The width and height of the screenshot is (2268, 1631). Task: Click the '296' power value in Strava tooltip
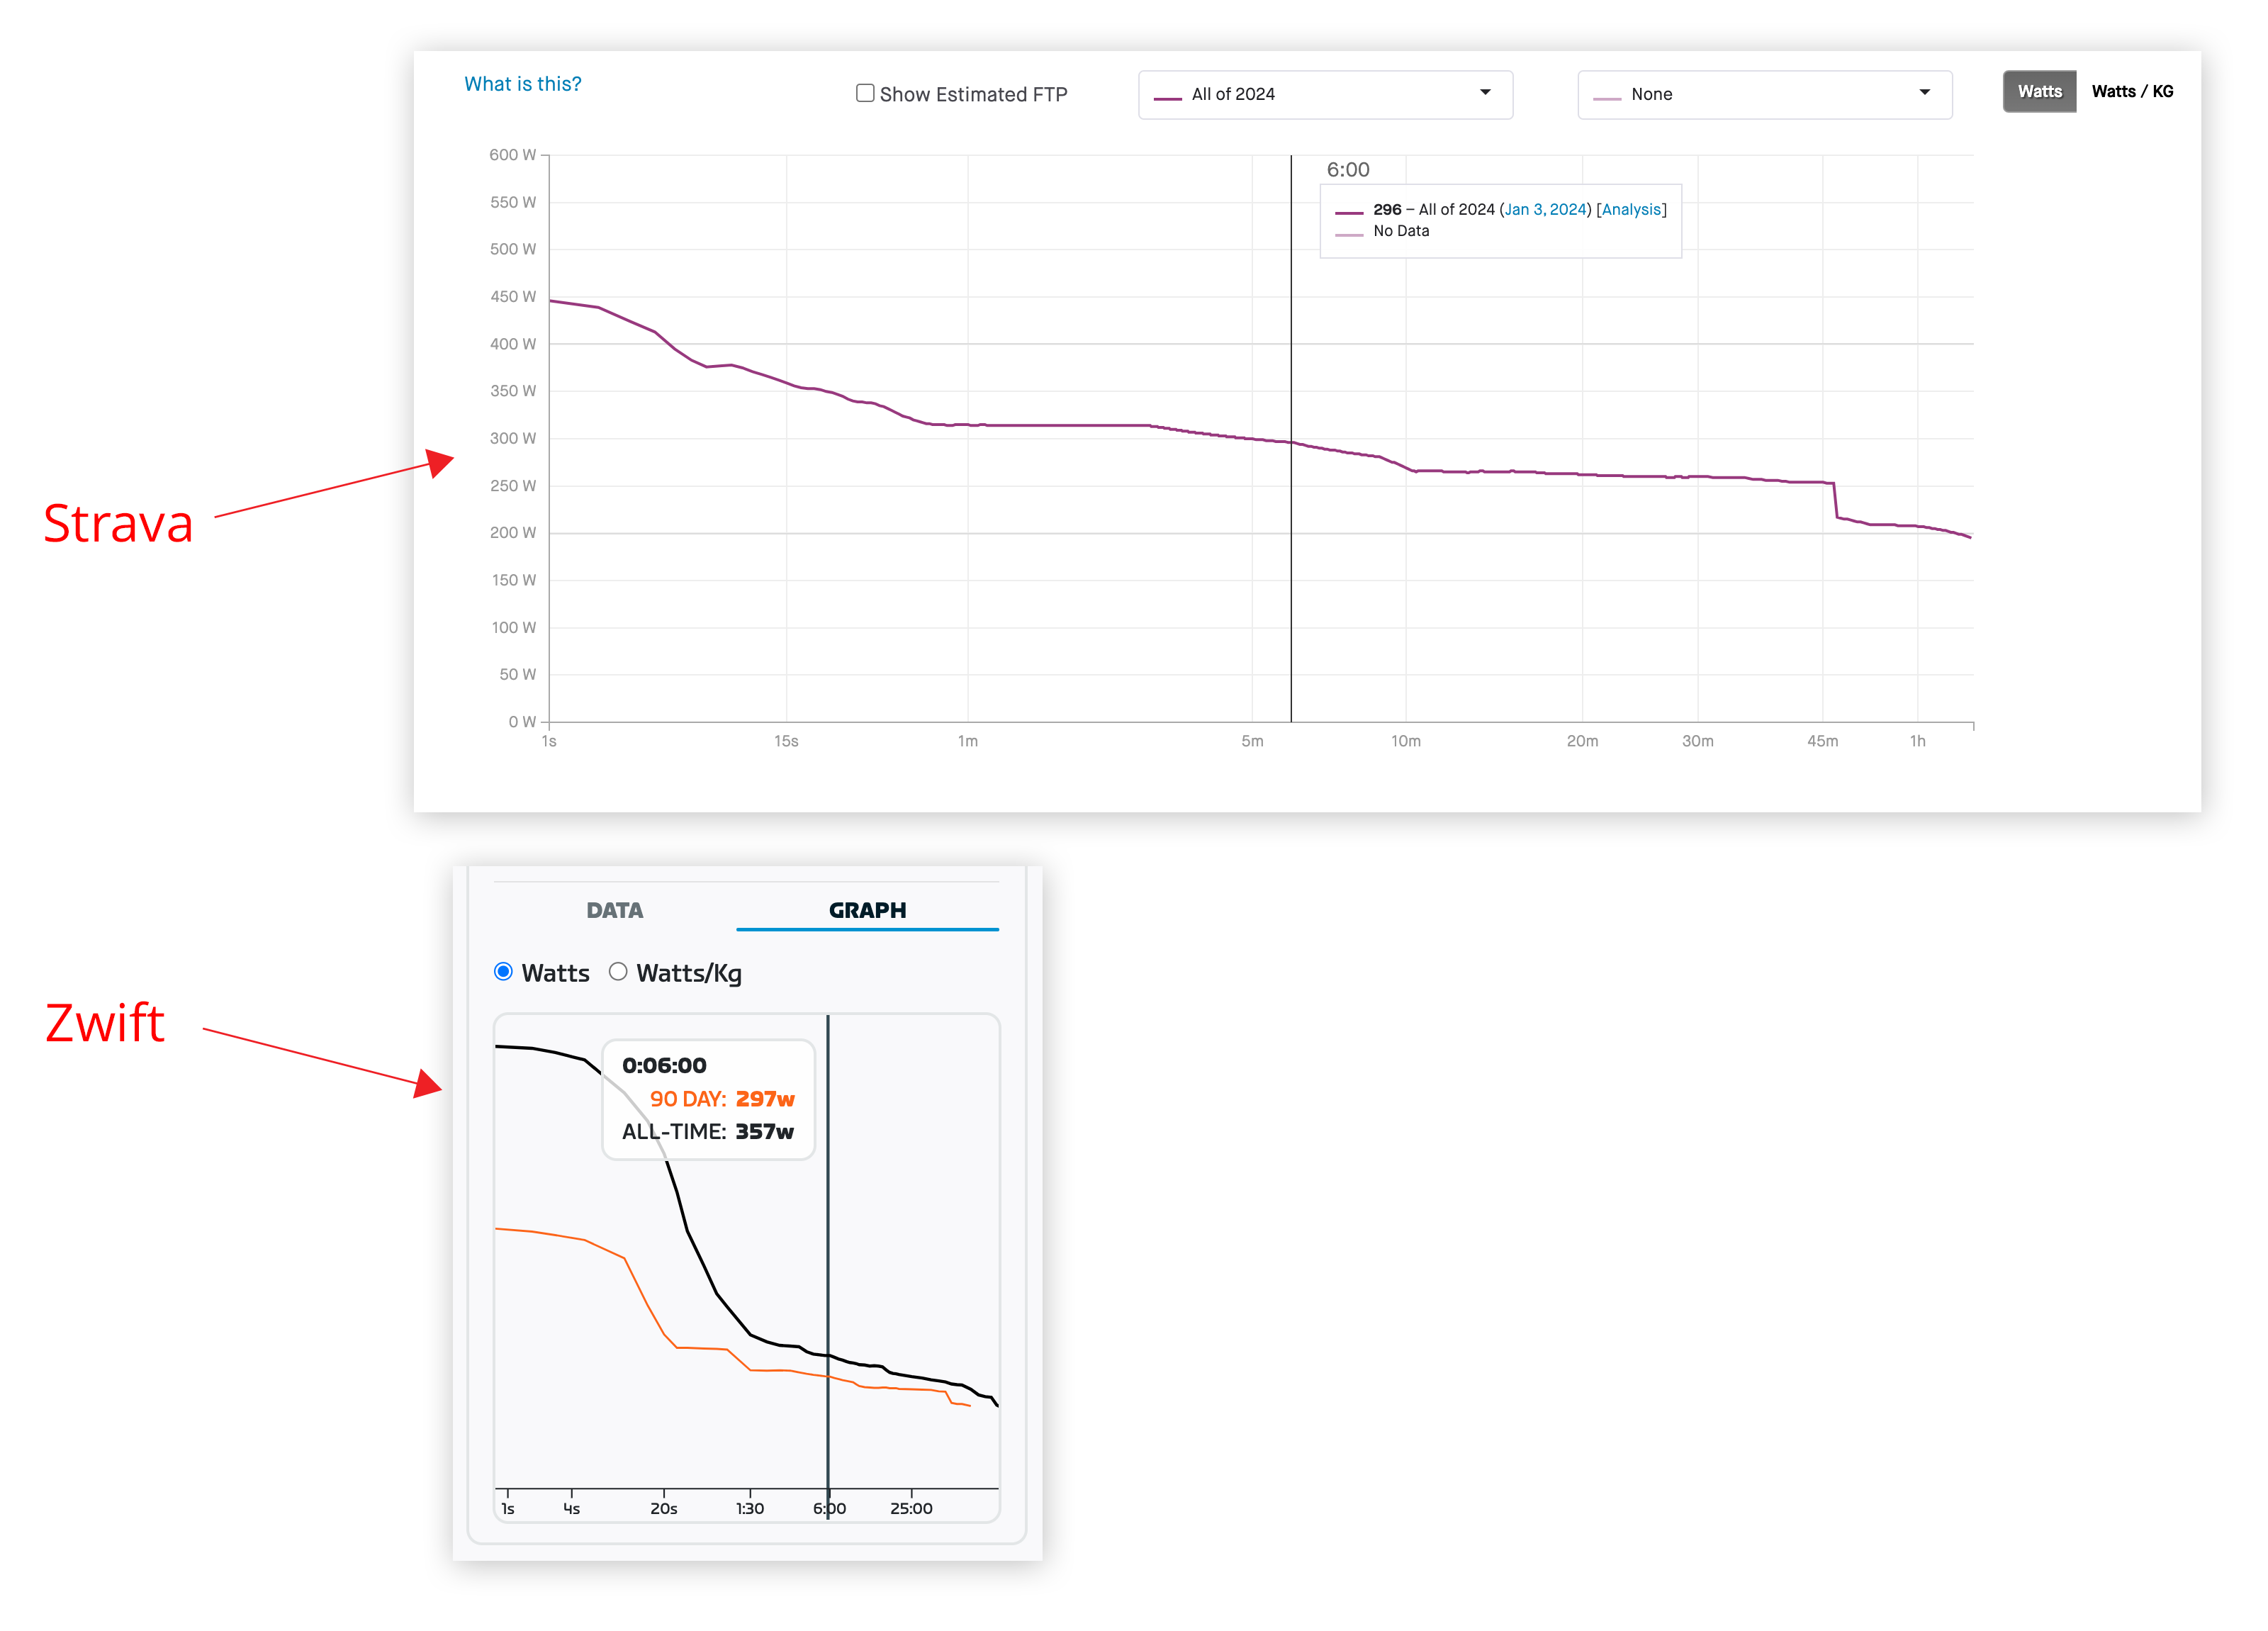(x=1387, y=209)
